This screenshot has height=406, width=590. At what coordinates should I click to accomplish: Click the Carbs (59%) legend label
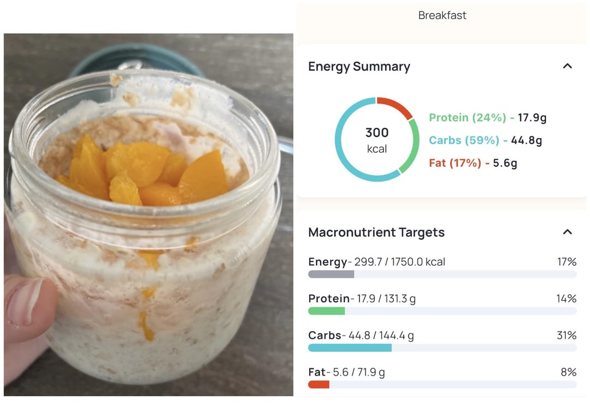point(464,140)
